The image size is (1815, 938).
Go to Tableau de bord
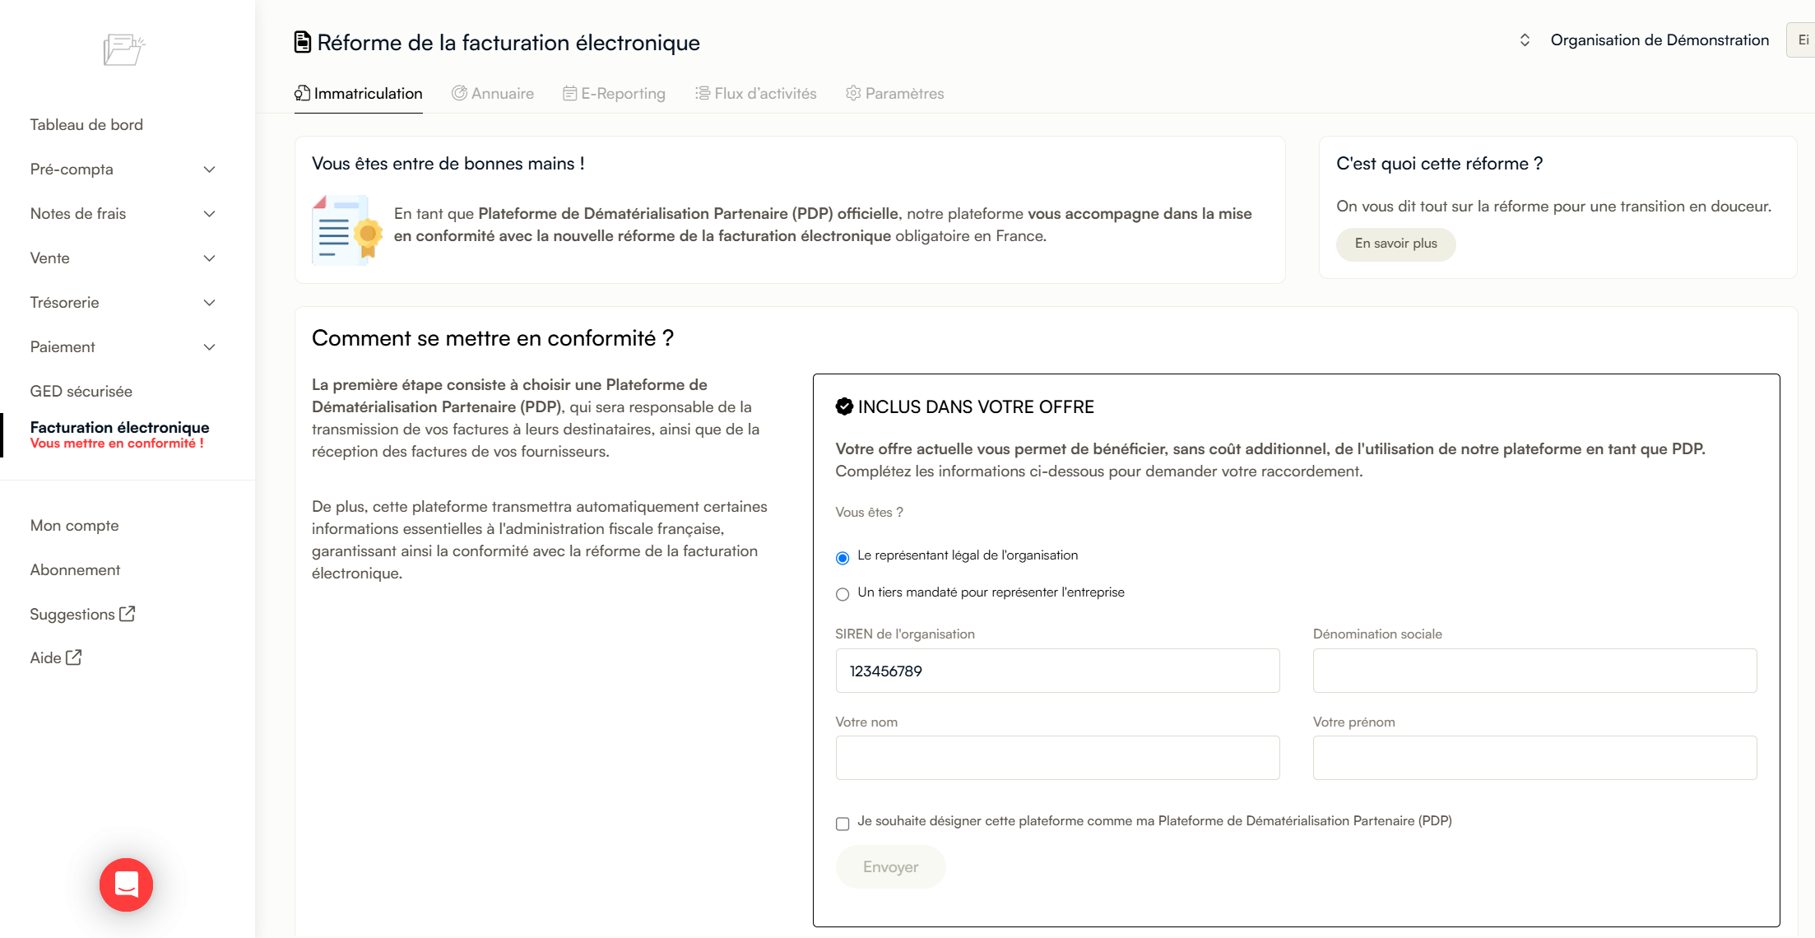point(86,125)
